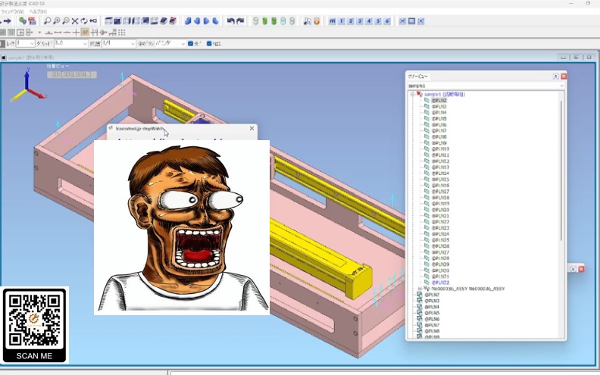Click the redo arrow in the toolbar
This screenshot has width=600, height=375.
click(240, 21)
